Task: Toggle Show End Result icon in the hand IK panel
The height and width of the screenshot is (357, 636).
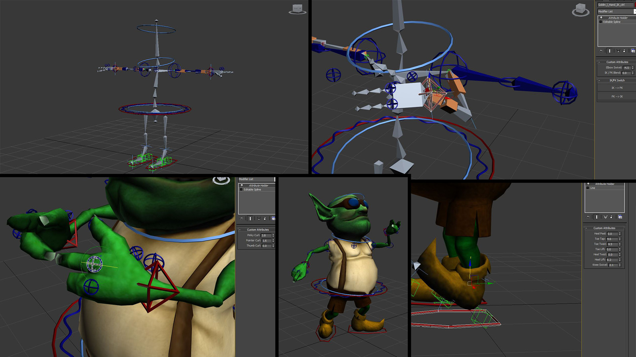Action: pos(609,51)
